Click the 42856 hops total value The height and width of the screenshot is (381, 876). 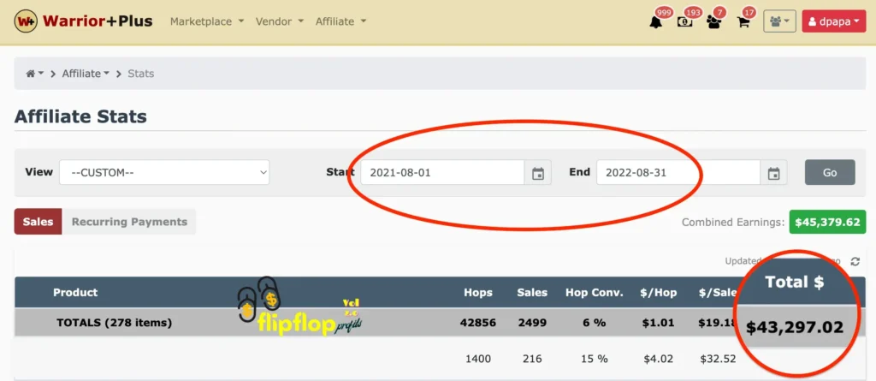477,323
